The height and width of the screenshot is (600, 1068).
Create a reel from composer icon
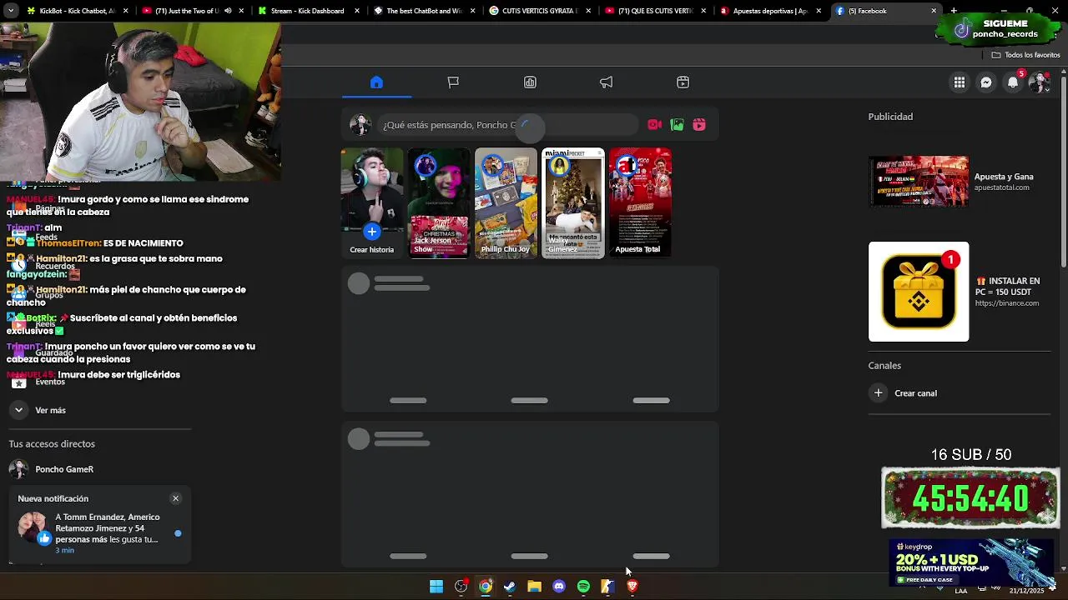(699, 125)
